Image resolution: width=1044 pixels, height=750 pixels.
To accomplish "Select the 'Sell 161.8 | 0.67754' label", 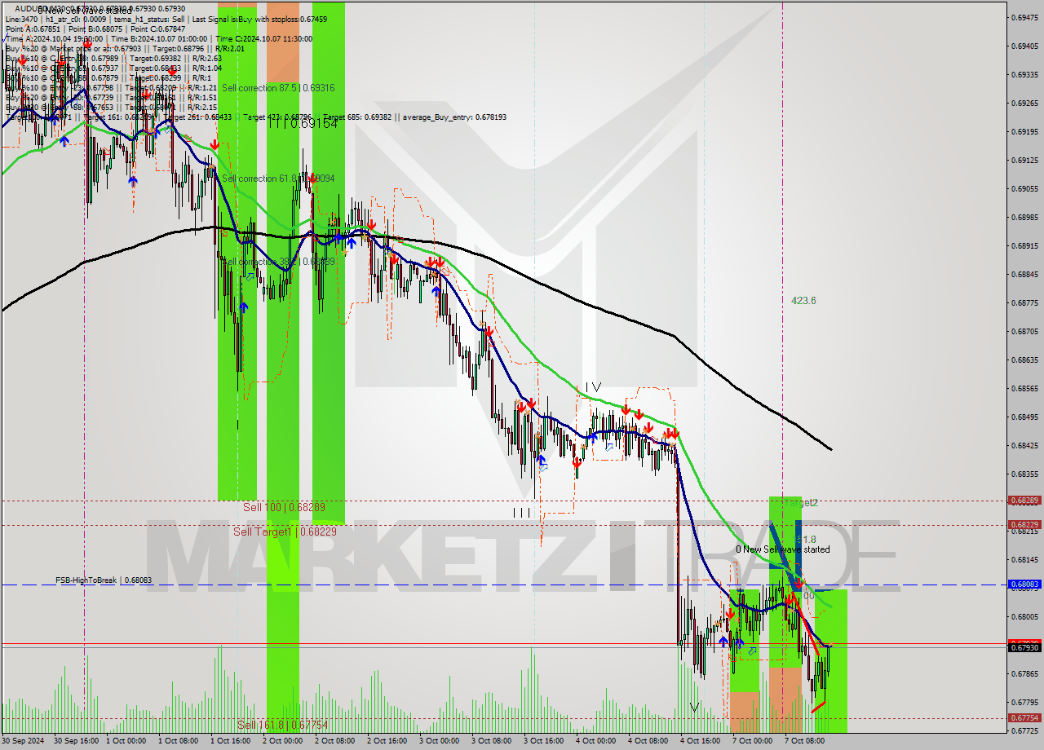I will [x=283, y=725].
